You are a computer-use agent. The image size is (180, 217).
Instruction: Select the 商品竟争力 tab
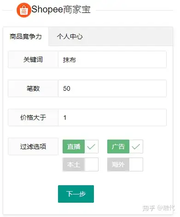[26, 37]
